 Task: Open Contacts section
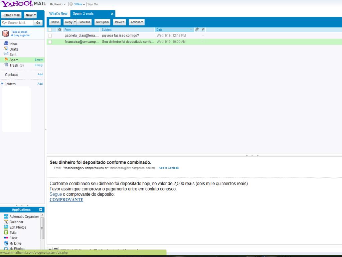[11, 75]
